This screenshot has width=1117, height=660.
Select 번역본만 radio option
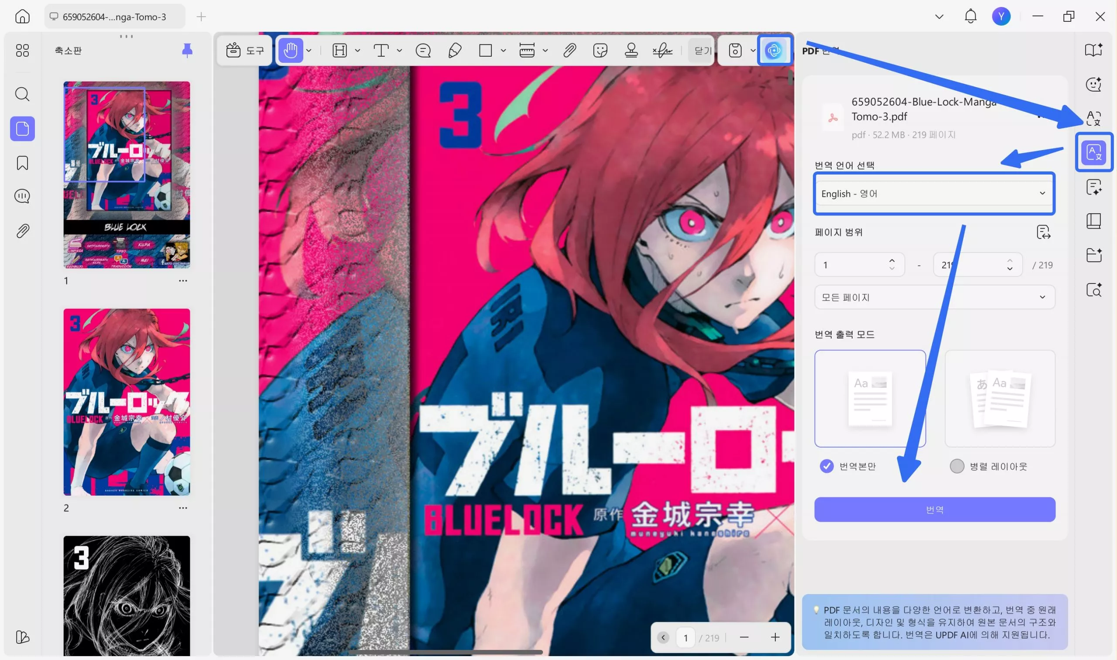(x=826, y=466)
